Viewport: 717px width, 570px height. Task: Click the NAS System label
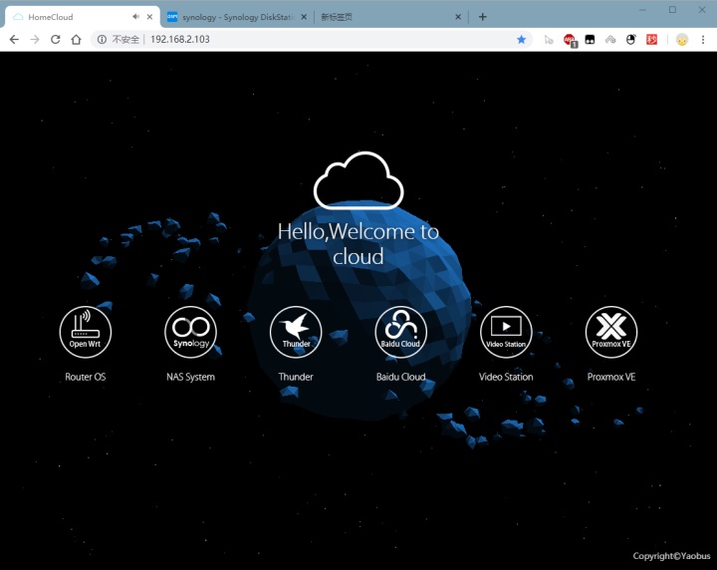click(190, 377)
